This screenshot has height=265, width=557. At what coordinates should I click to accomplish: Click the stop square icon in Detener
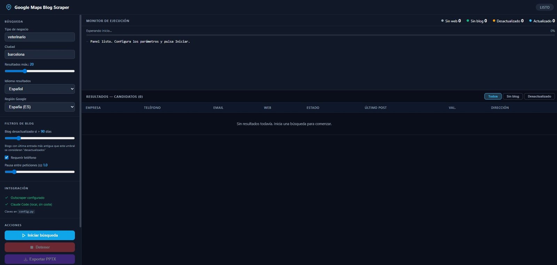(x=32, y=247)
